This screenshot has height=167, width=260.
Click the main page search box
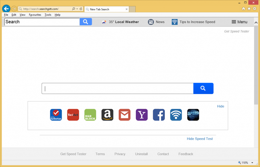point(118,88)
